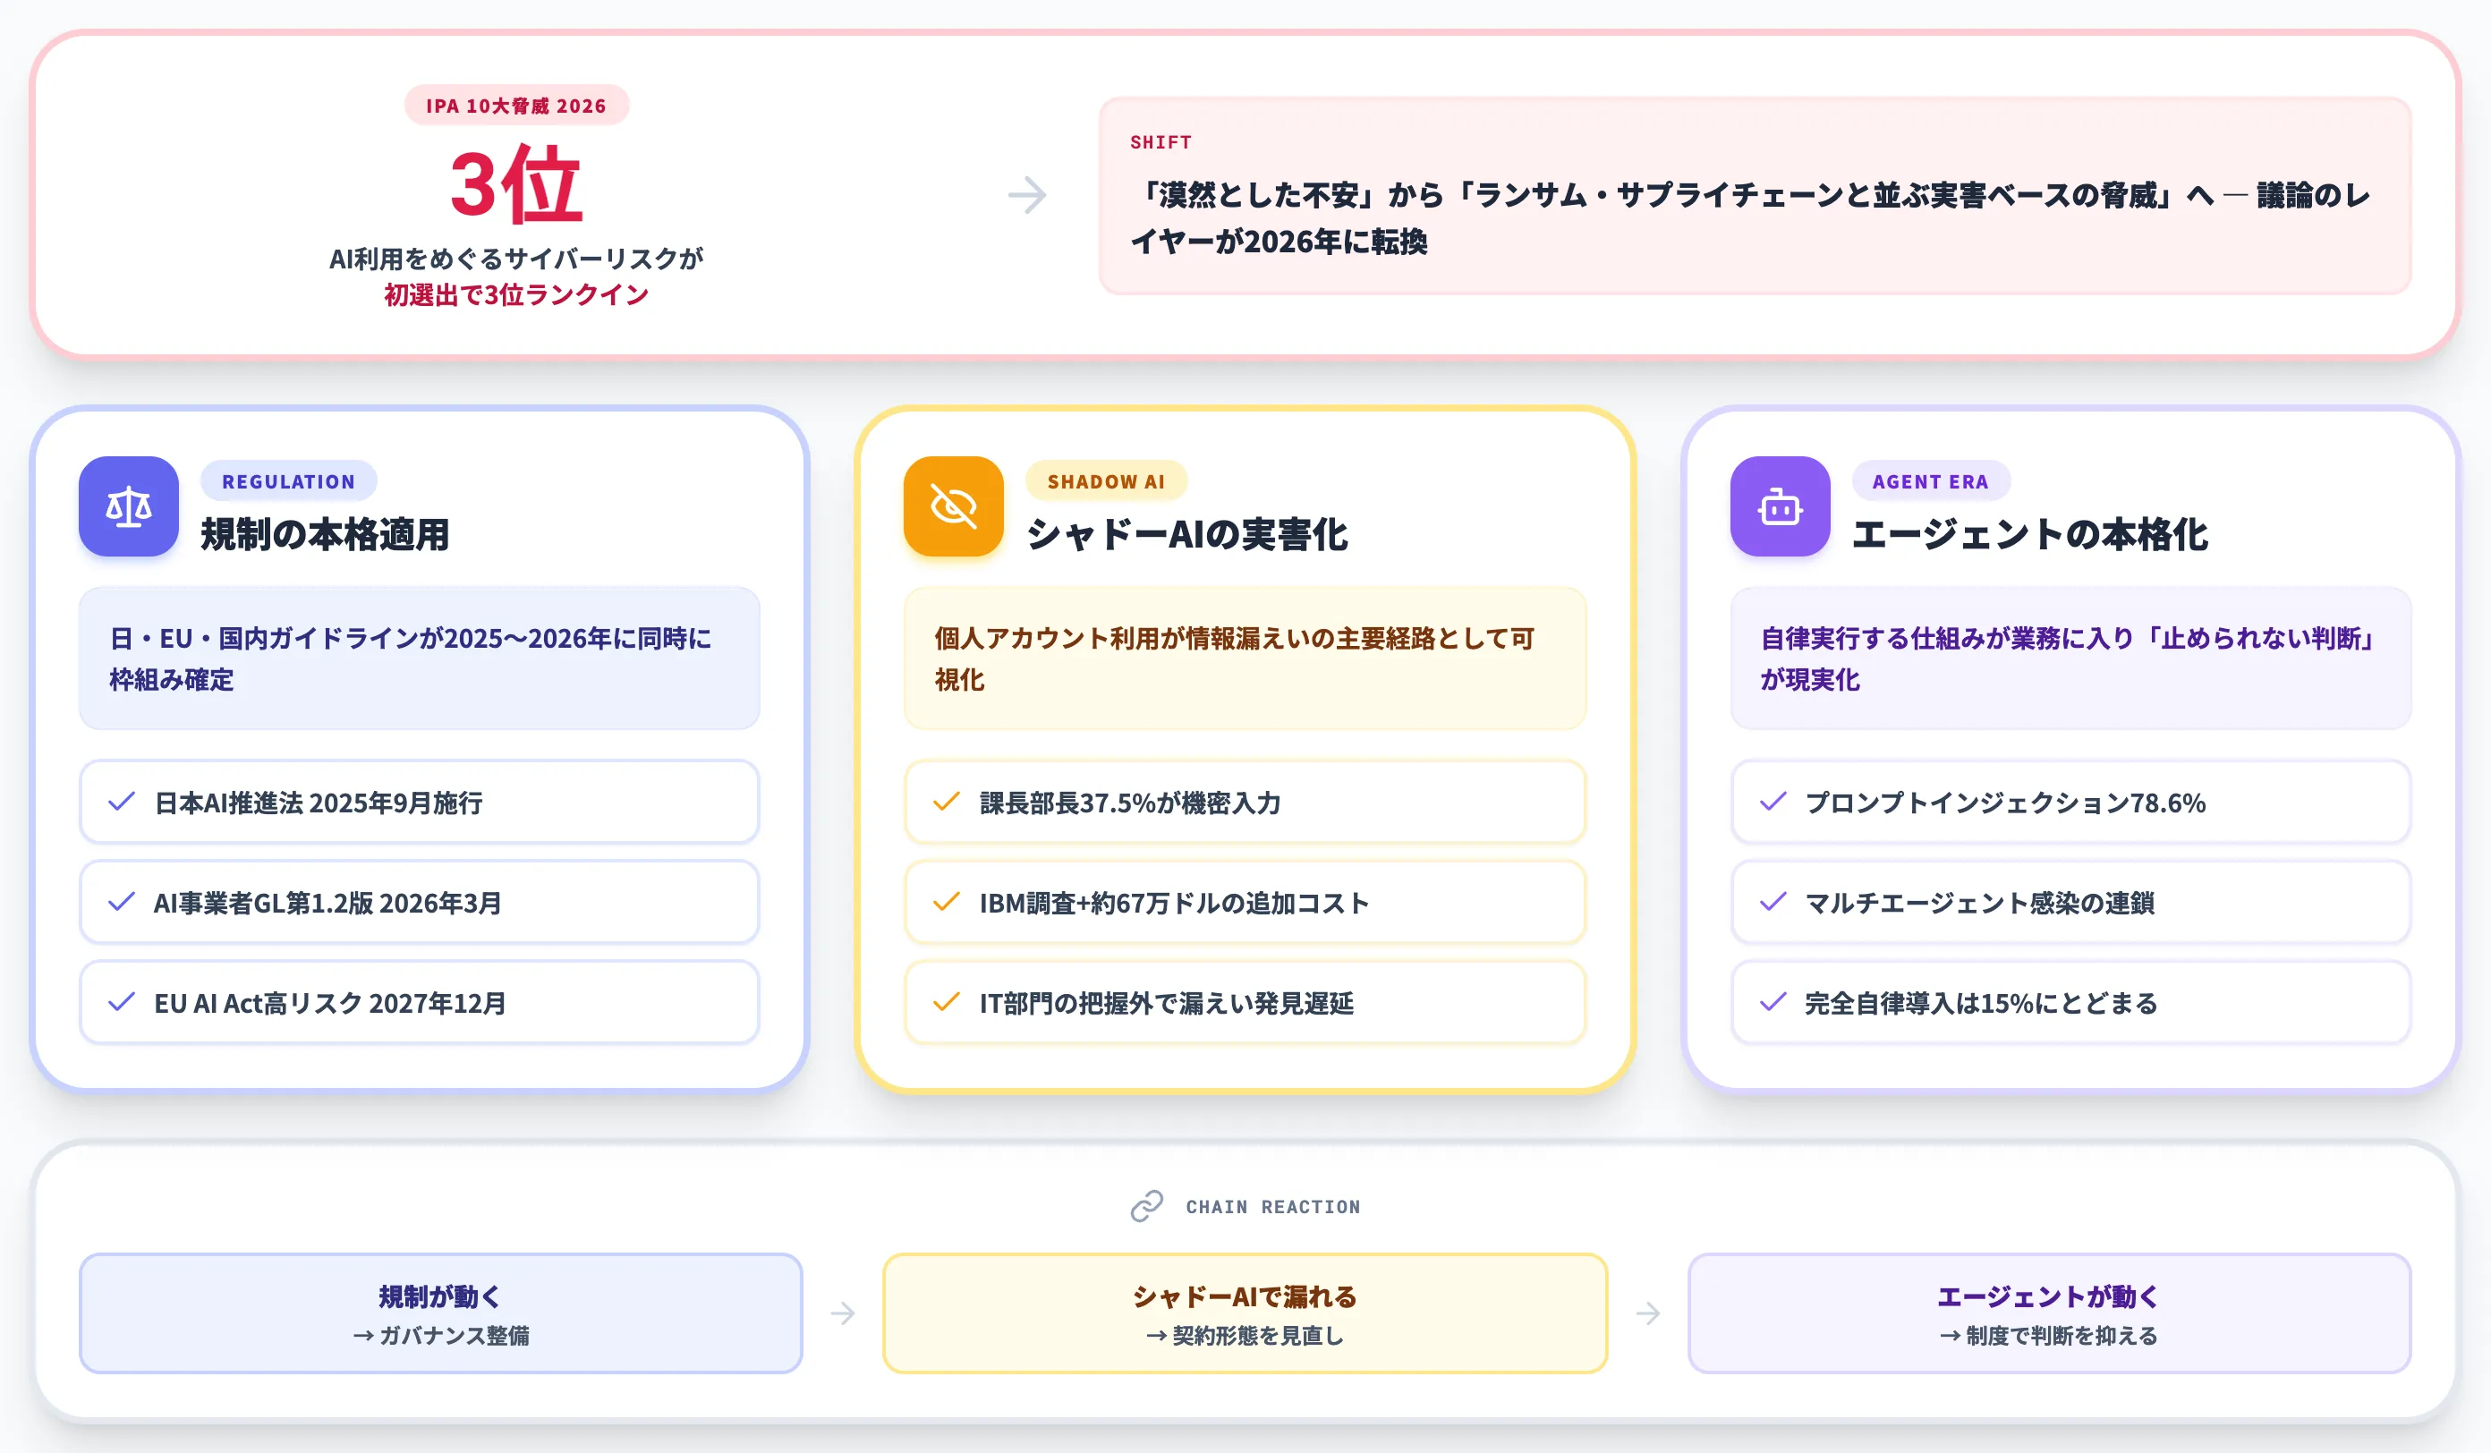The width and height of the screenshot is (2491, 1453).
Task: Click the scales icon for Regulation
Action: pyautogui.click(x=129, y=506)
